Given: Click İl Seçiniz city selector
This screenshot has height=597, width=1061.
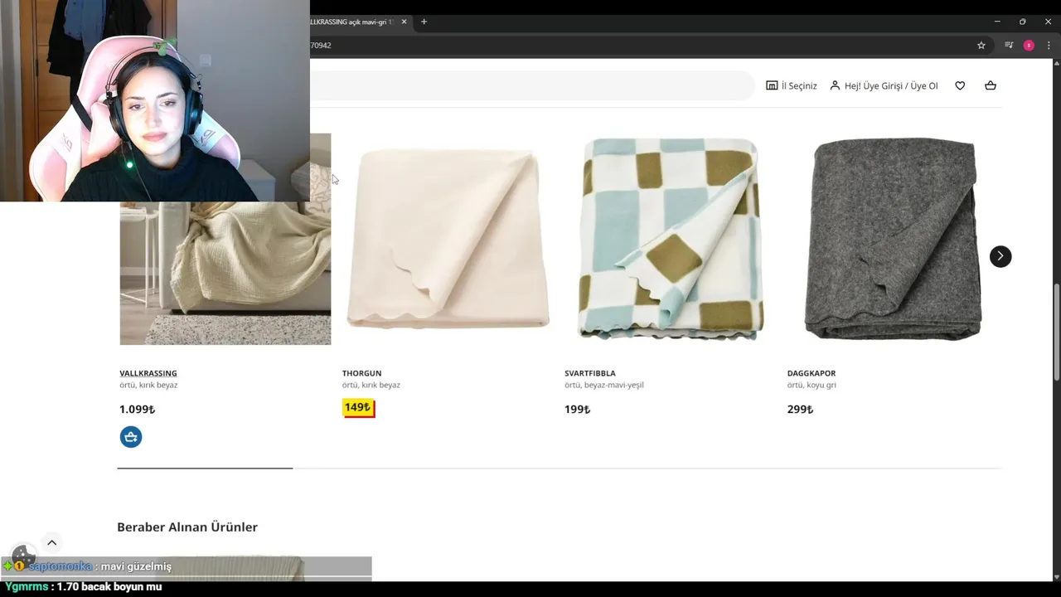Looking at the screenshot, I should coord(792,85).
